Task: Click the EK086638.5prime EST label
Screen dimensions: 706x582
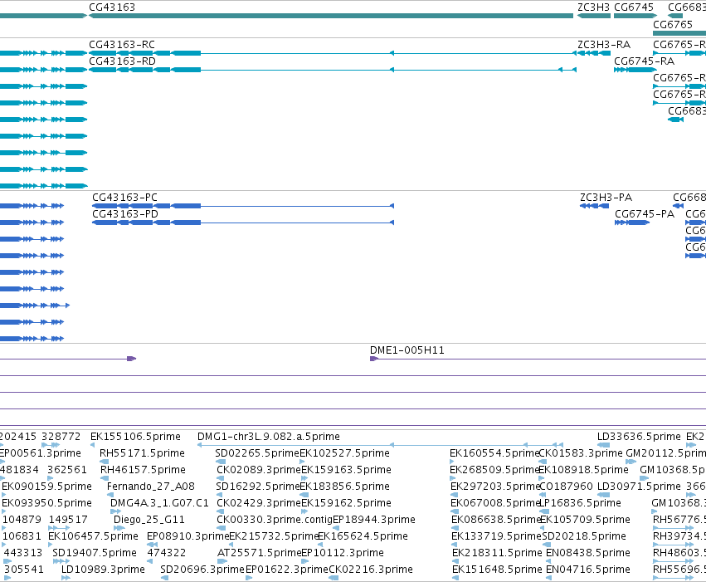Action: click(x=496, y=520)
